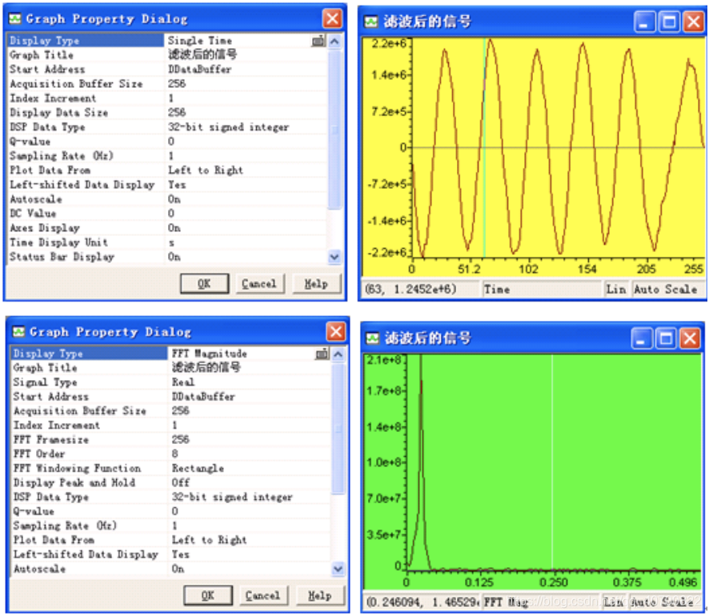Click scroll-down arrow in top property dialog
Image resolution: width=709 pixels, height=616 pixels.
pos(334,257)
